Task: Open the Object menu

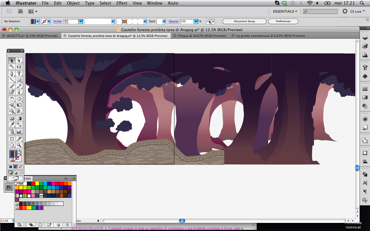Action: click(73, 3)
